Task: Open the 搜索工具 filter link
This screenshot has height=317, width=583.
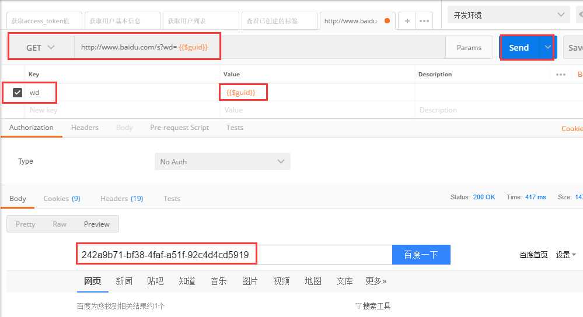Action: point(373,306)
